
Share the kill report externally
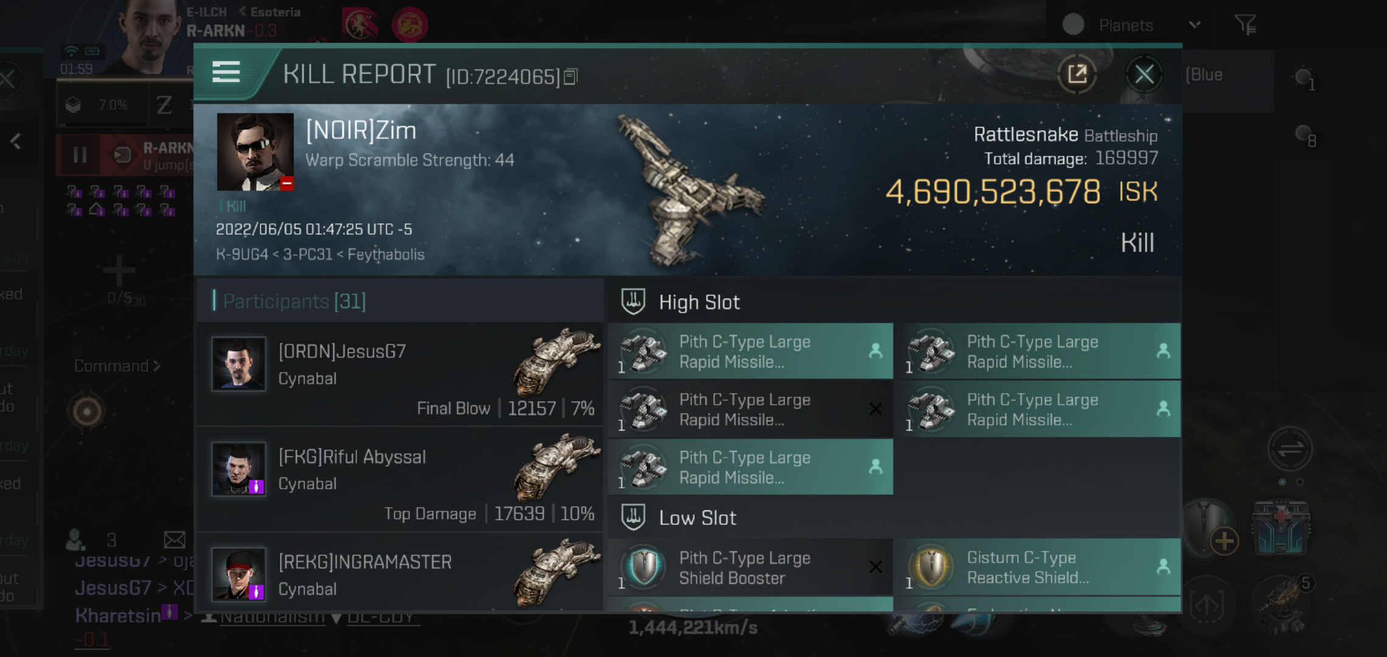(1077, 74)
